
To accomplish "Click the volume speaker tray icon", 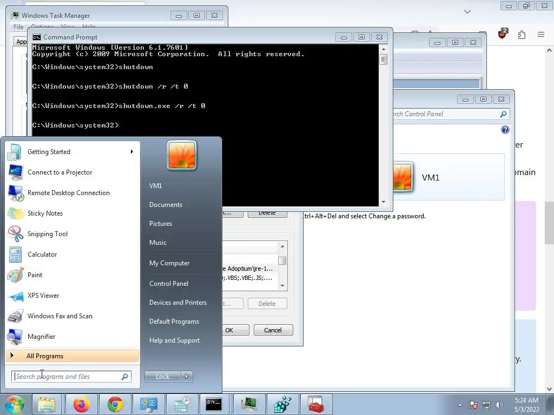I will (x=499, y=405).
